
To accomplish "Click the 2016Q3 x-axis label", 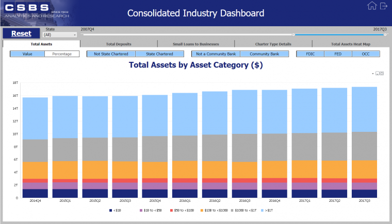I will coord(244,201).
